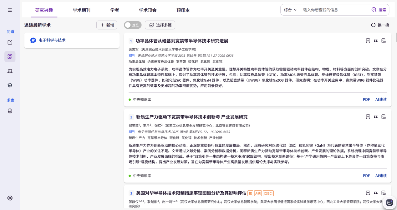Click author 郑芙蓉
The width and height of the screenshot is (397, 210).
[134, 126]
